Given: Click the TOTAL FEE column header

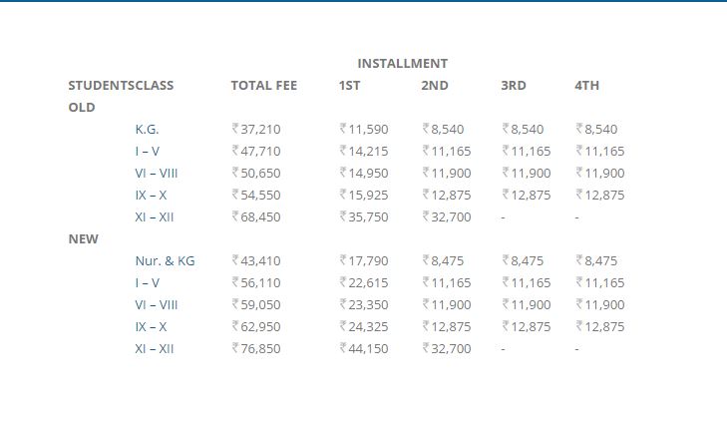Looking at the screenshot, I should coord(263,85).
